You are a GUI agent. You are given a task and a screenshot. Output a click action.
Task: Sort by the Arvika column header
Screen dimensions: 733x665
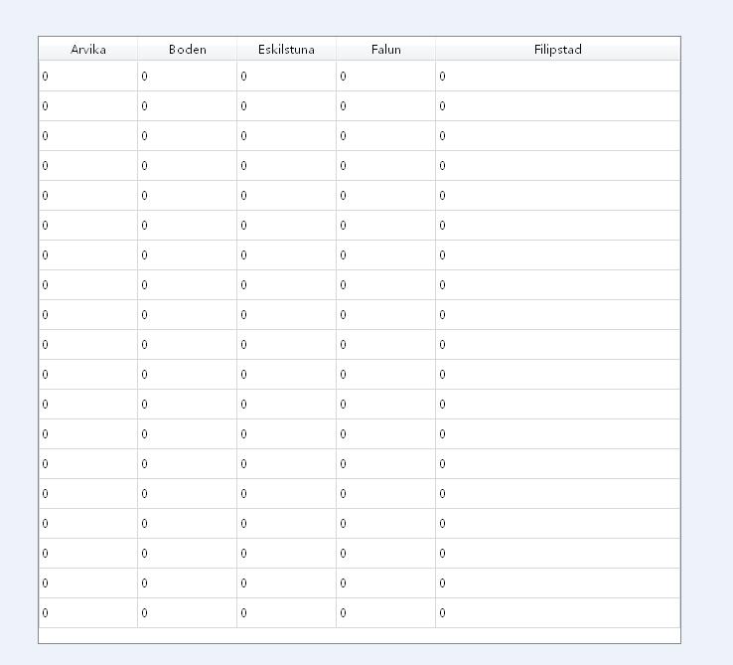pos(87,49)
